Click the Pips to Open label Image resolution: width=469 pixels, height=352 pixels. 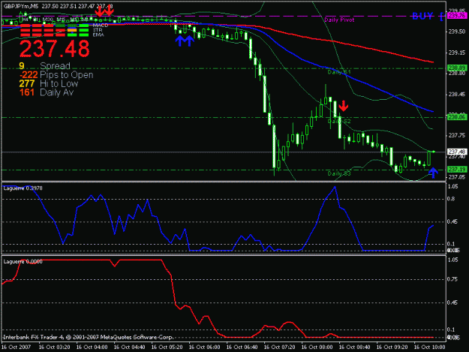(66, 75)
